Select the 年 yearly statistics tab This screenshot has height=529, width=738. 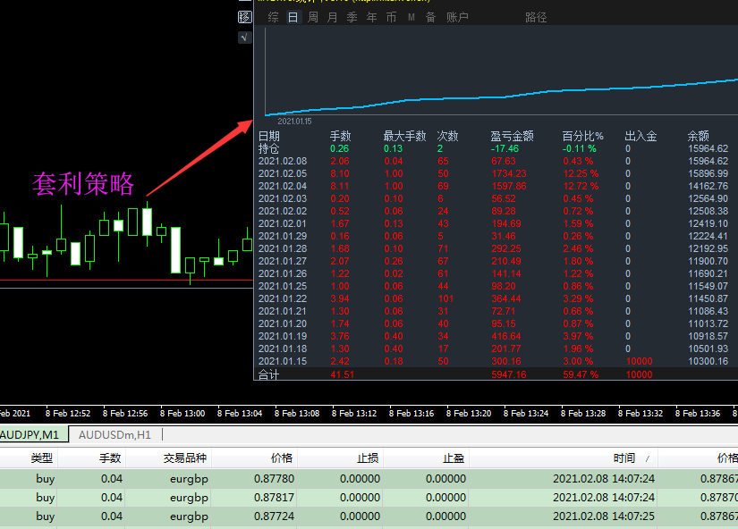pyautogui.click(x=372, y=17)
